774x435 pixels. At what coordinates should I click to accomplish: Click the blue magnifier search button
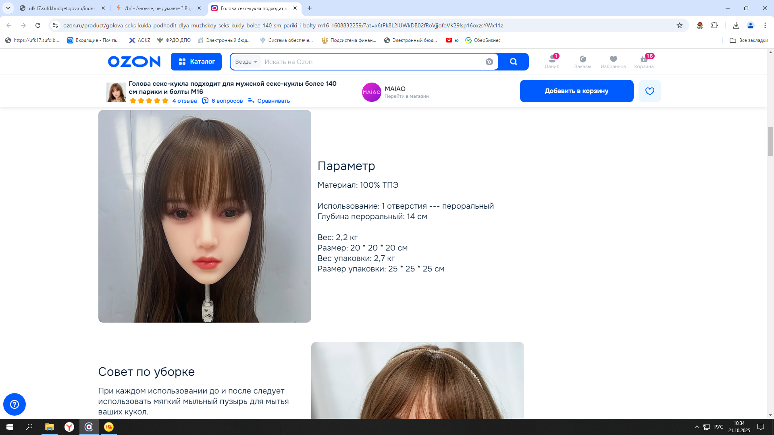tap(513, 62)
